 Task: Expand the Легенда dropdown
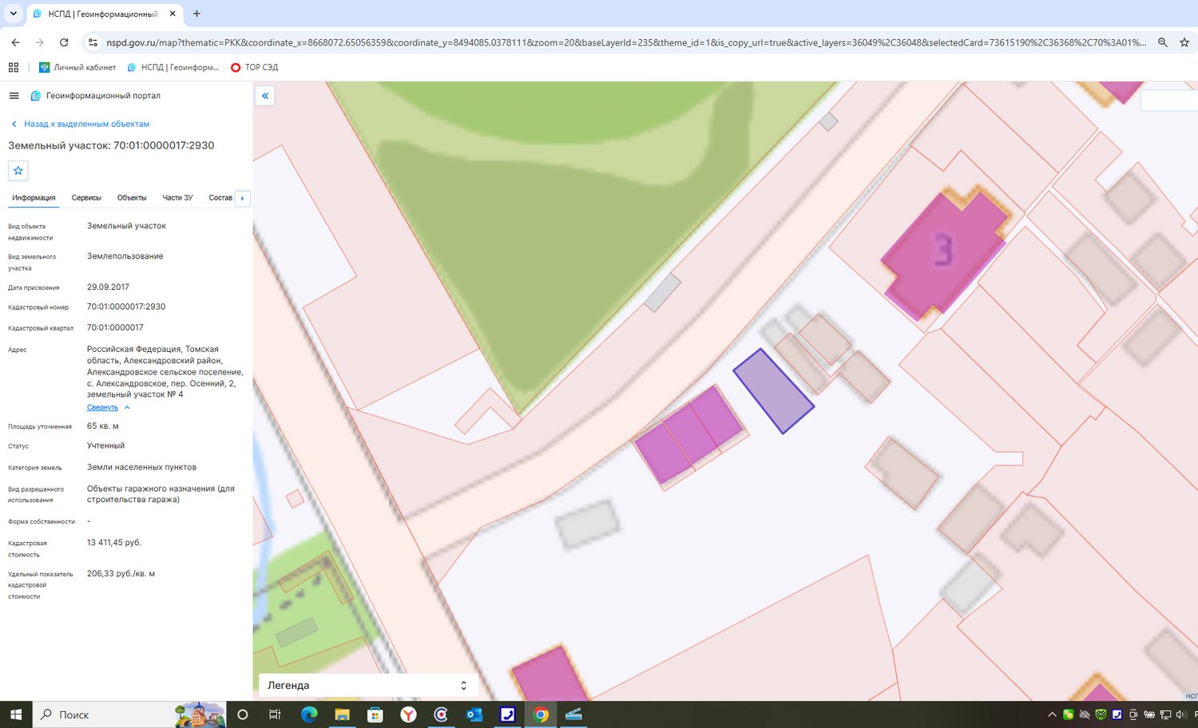(x=368, y=686)
